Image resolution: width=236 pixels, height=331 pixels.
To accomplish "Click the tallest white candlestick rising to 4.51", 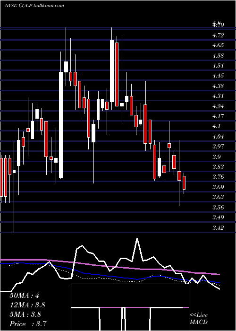I will click(61, 125).
